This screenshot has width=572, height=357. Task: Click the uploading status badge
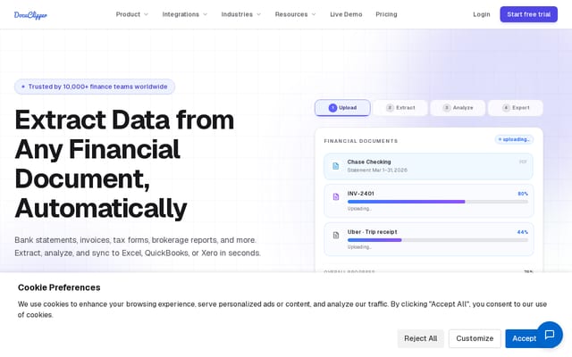[515, 139]
